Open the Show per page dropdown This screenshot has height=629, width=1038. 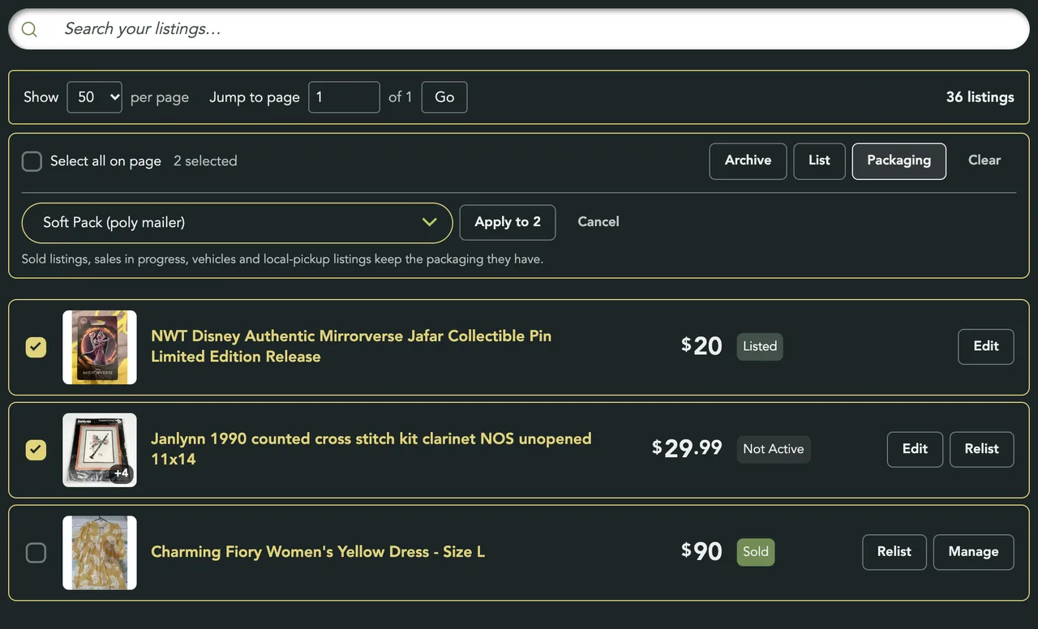(x=94, y=97)
